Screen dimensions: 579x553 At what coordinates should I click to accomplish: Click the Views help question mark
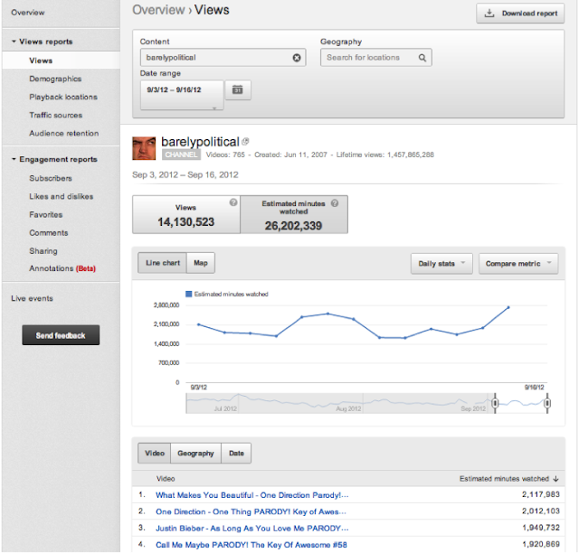tap(233, 202)
